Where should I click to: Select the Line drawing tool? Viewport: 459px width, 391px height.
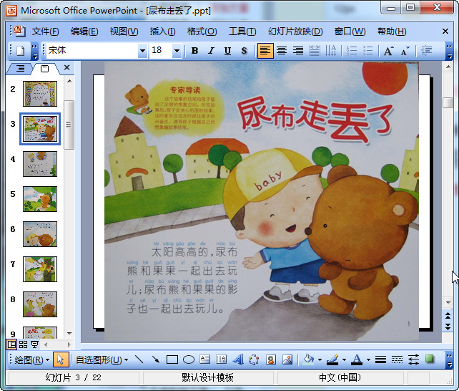click(x=139, y=359)
